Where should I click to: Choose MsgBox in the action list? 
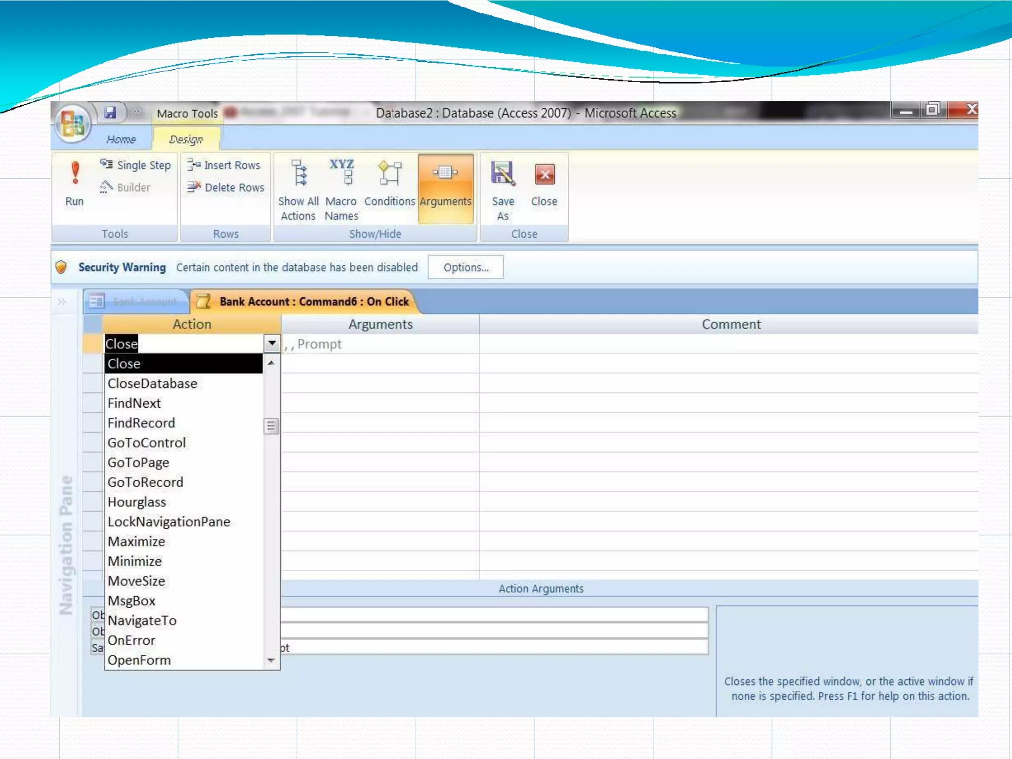coord(131,601)
